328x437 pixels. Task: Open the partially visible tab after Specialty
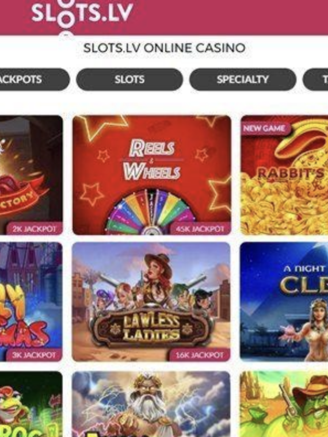tap(315, 79)
